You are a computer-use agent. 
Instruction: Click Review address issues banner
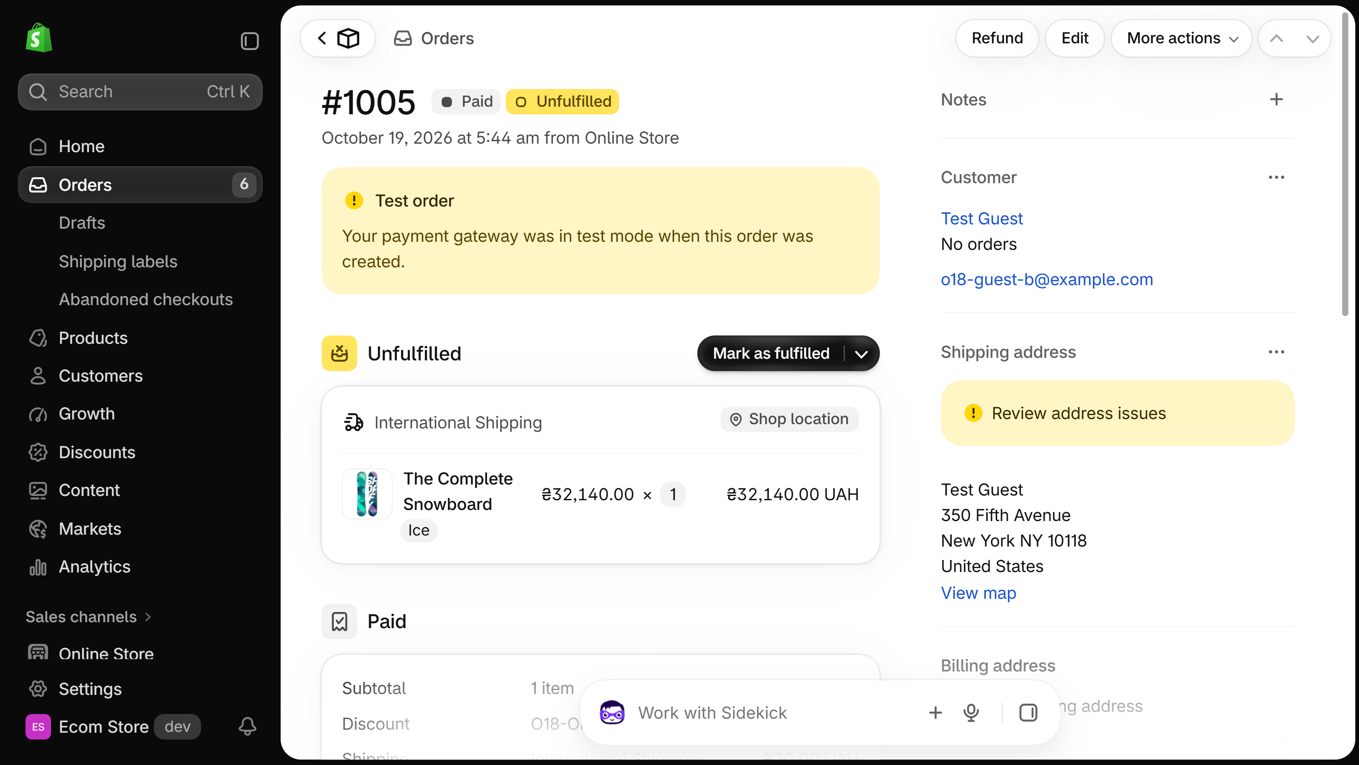[x=1117, y=414]
